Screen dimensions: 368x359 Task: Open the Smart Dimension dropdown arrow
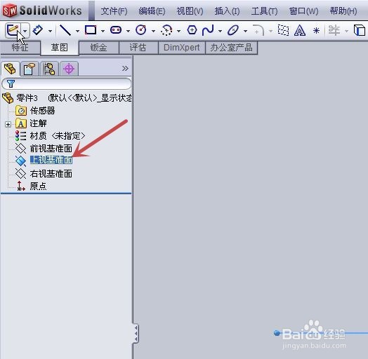coord(50,31)
